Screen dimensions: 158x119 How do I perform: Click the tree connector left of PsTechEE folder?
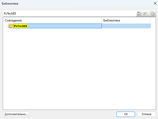click(x=7, y=26)
